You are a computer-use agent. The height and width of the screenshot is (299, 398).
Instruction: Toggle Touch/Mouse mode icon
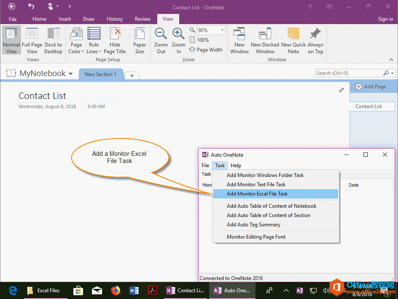(x=50, y=6)
